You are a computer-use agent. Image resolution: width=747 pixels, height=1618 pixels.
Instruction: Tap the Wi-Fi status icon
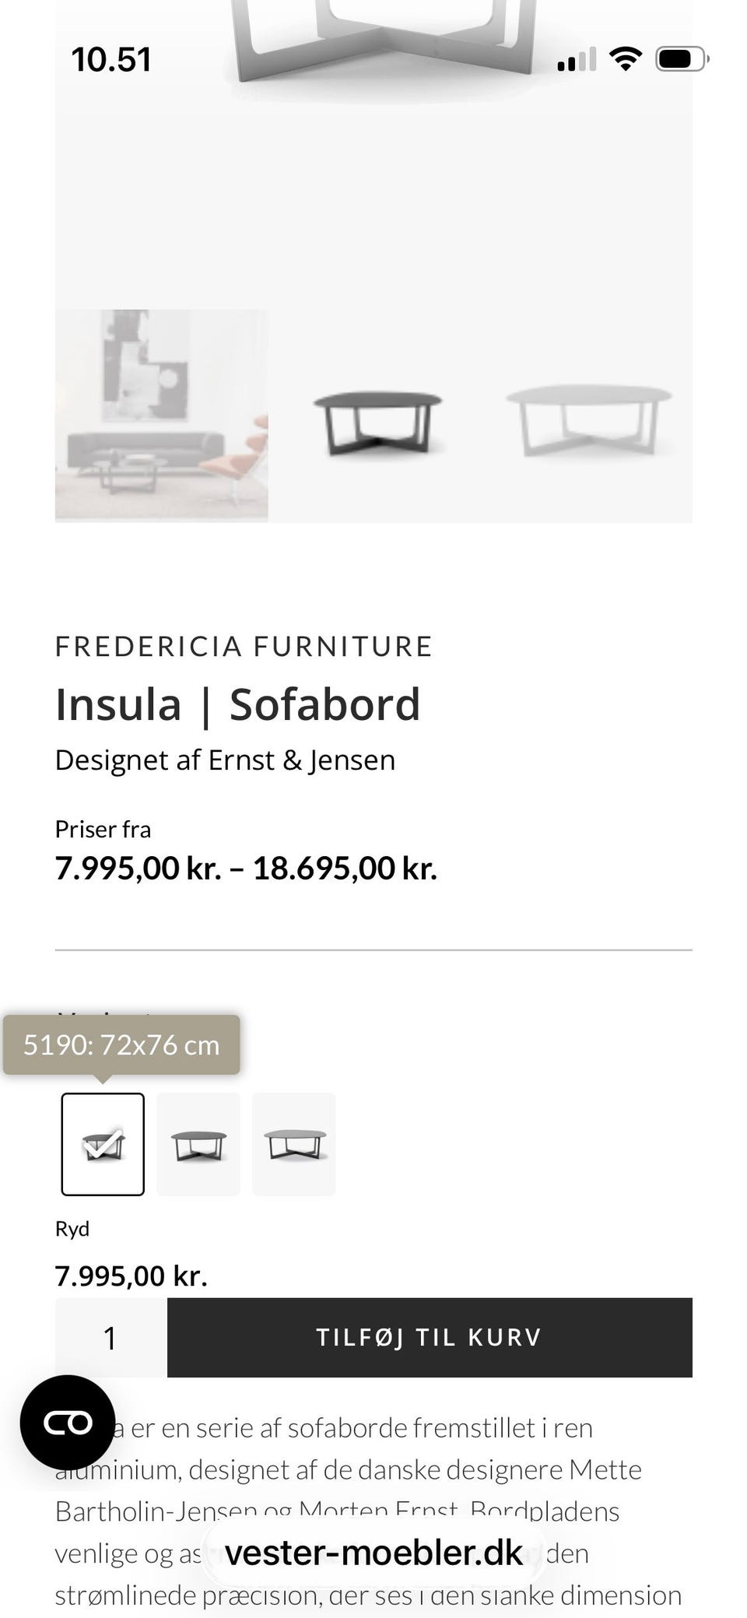point(625,58)
